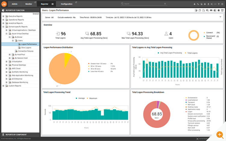Open the alarm warning icon in header
This screenshot has width=226, height=141.
tap(201, 4)
